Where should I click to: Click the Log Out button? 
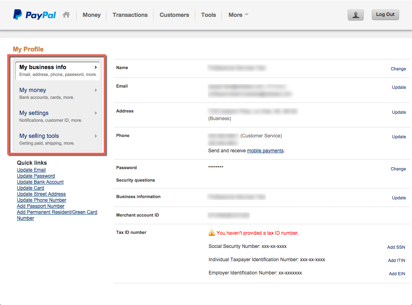[385, 15]
